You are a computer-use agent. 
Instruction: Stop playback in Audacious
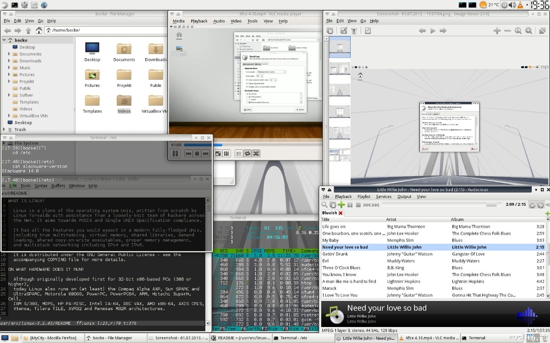click(x=357, y=205)
